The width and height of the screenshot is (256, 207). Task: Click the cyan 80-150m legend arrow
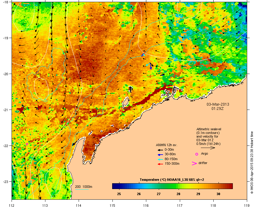click(160, 159)
